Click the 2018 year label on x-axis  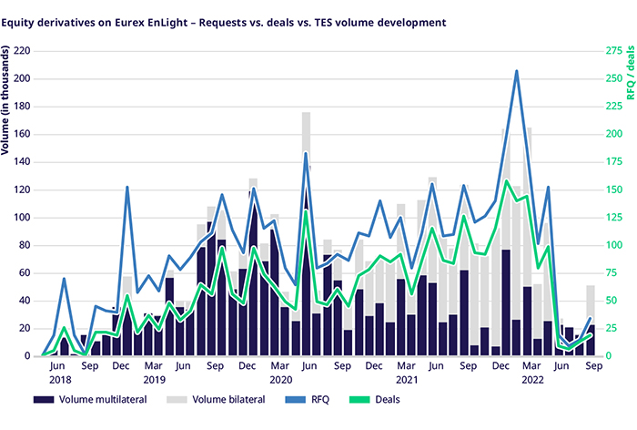coord(60,379)
